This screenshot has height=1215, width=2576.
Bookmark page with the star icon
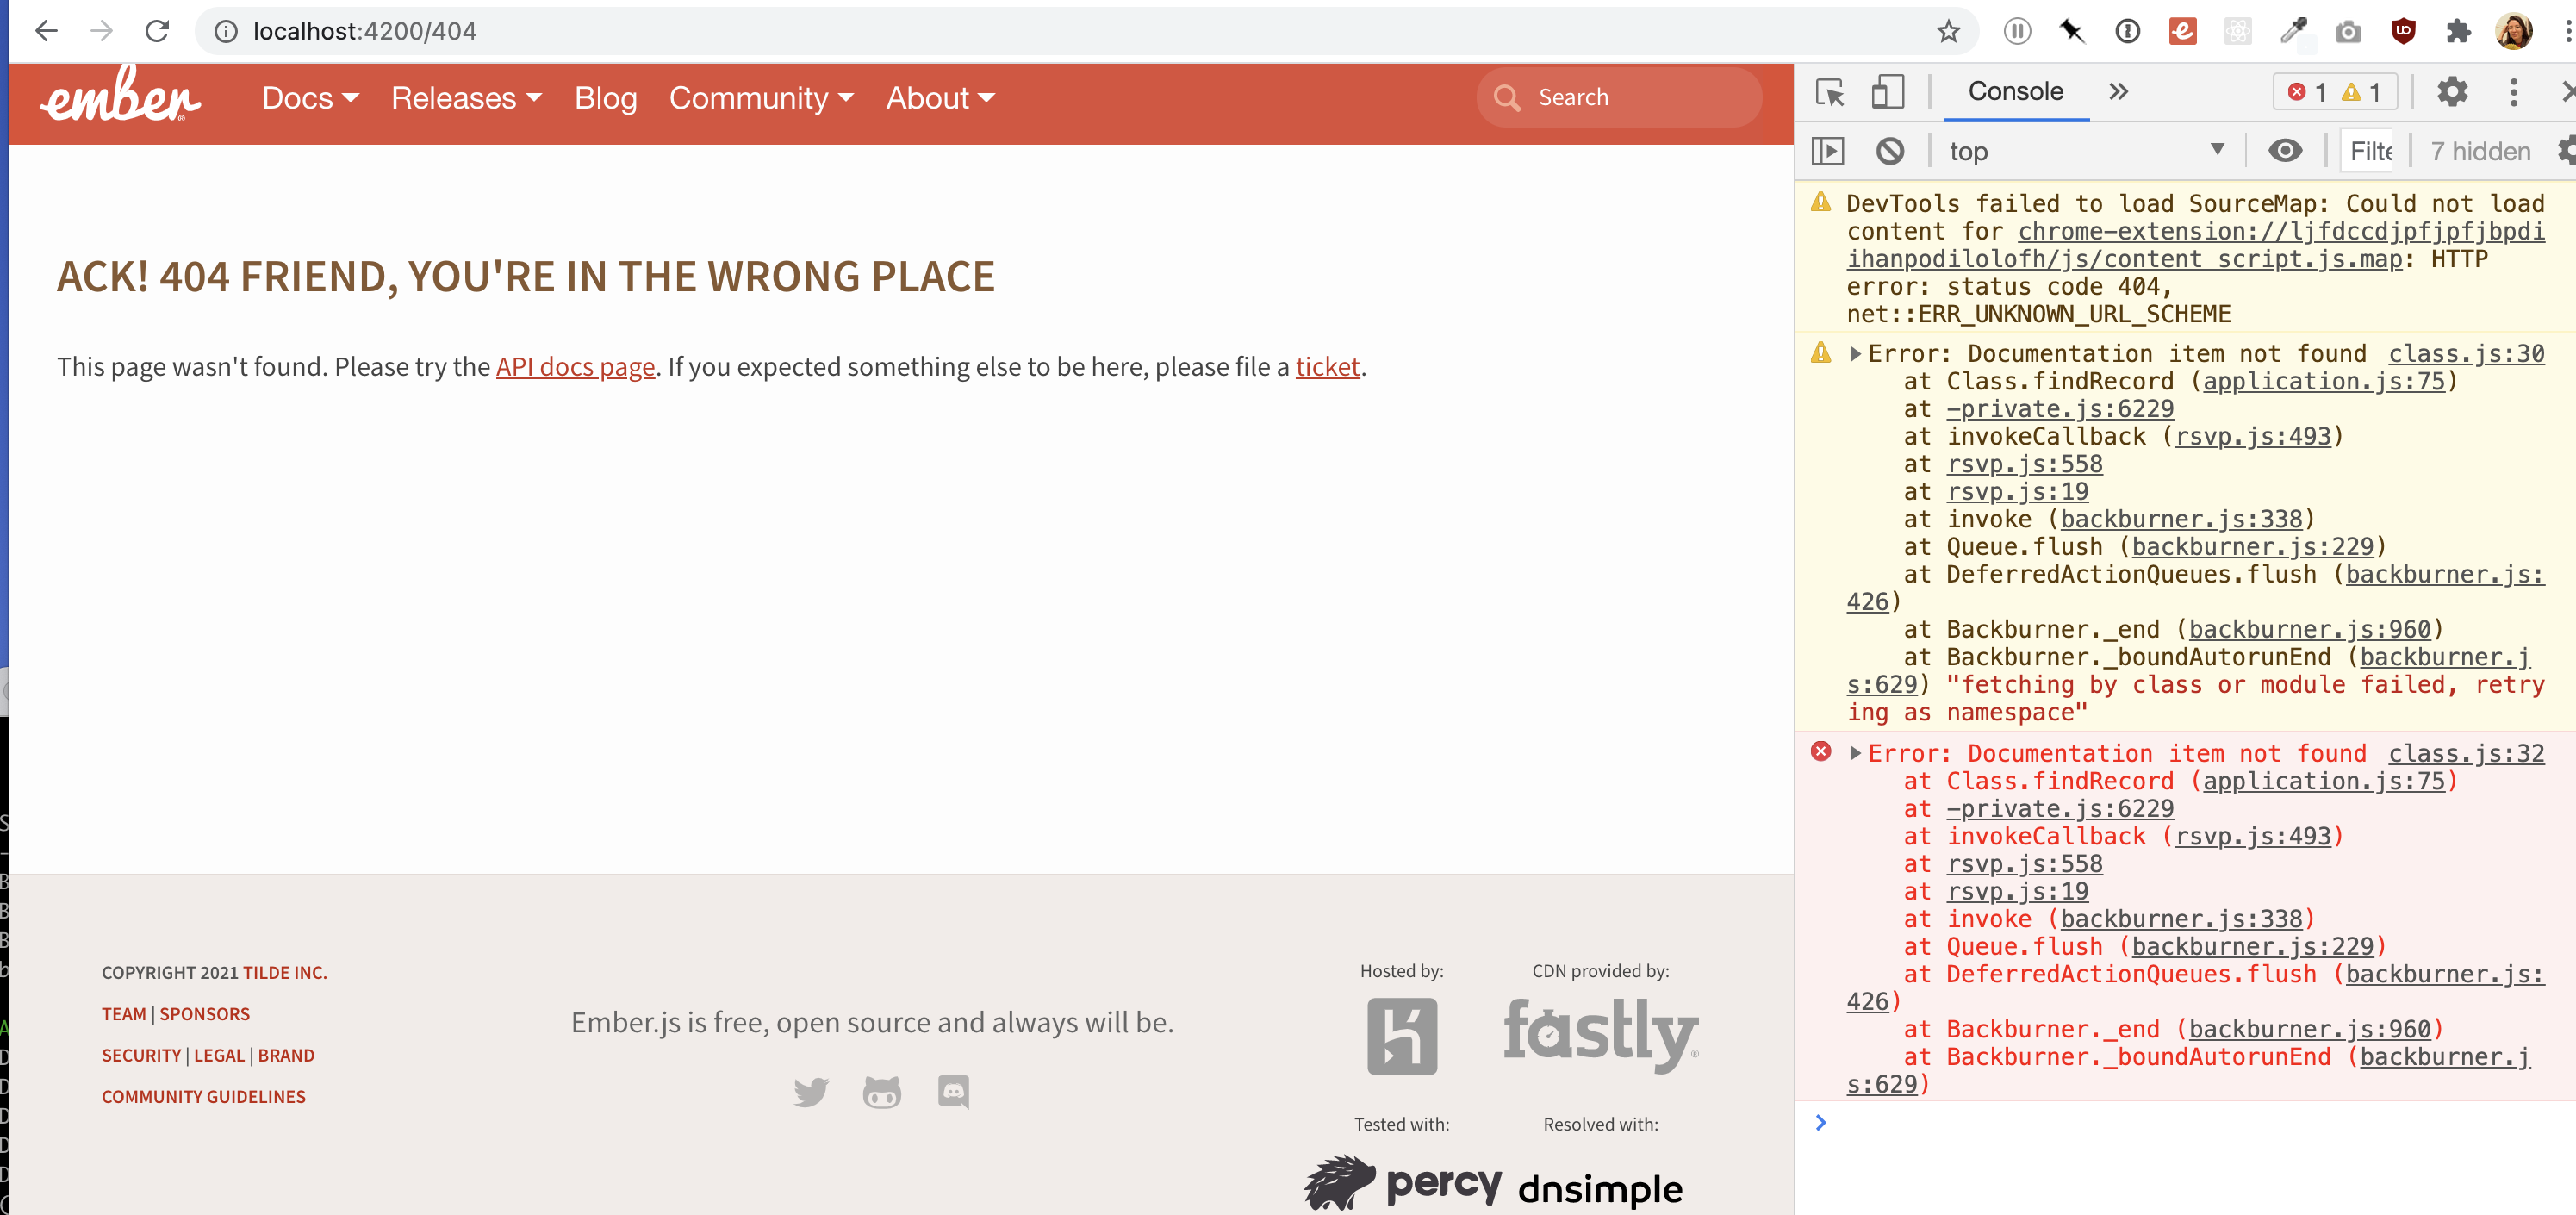pos(1948,31)
